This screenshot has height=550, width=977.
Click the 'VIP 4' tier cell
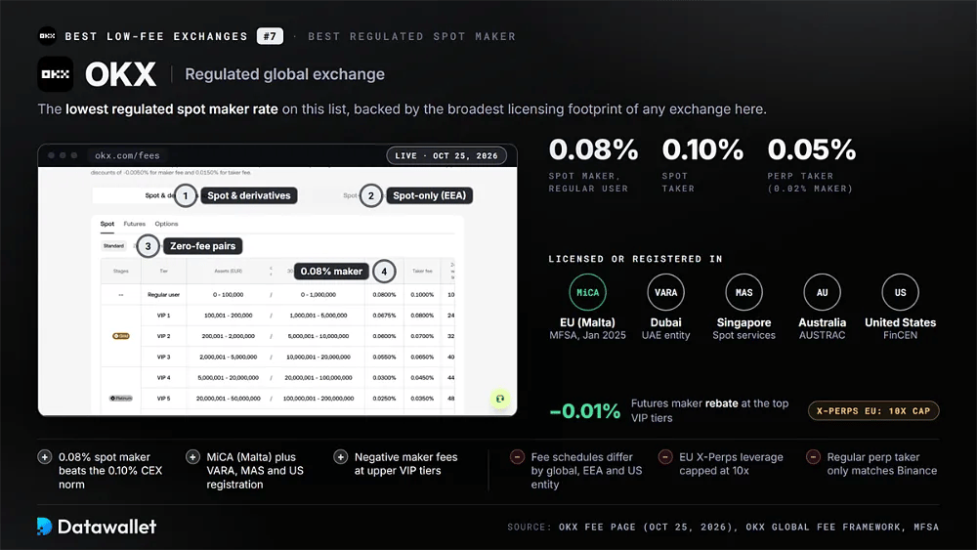163,377
